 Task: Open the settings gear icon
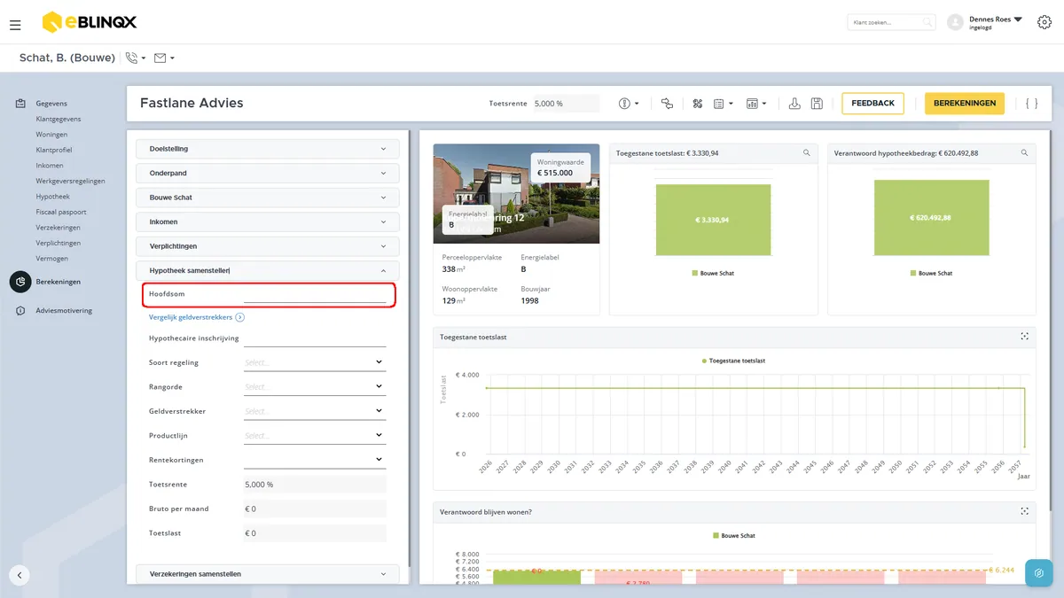point(1044,22)
